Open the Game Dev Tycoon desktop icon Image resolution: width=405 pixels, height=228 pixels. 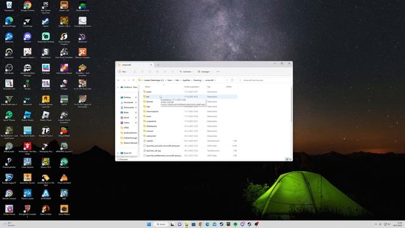click(x=27, y=179)
